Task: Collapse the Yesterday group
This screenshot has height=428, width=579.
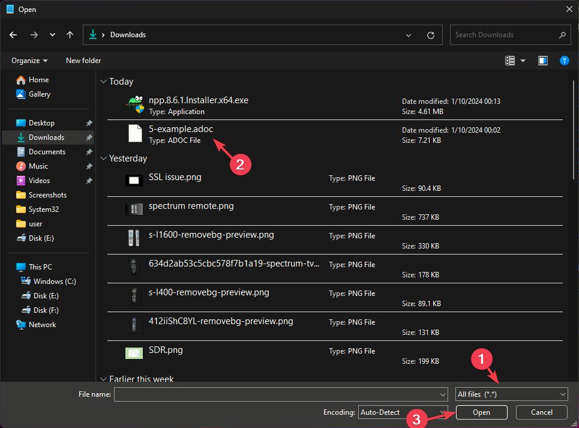Action: [103, 158]
